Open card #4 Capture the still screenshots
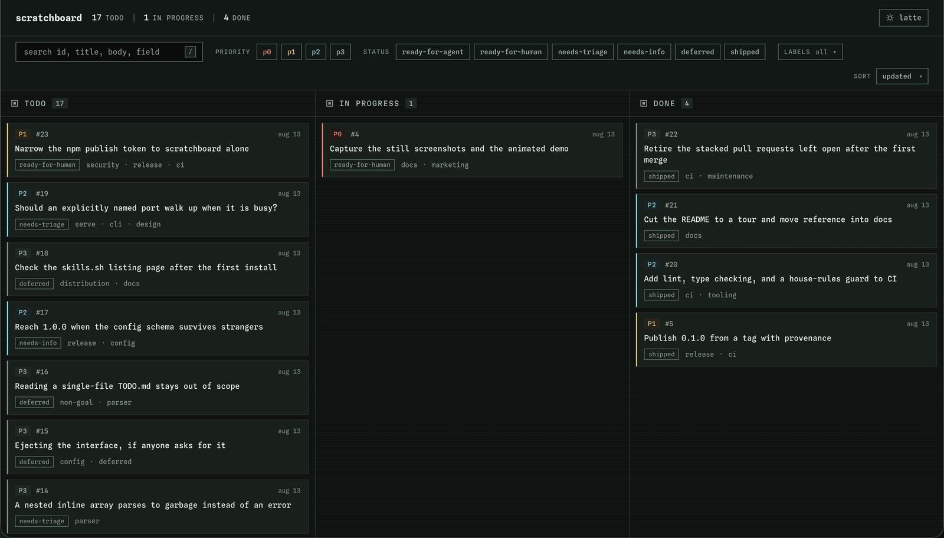The width and height of the screenshot is (944, 538). [472, 150]
